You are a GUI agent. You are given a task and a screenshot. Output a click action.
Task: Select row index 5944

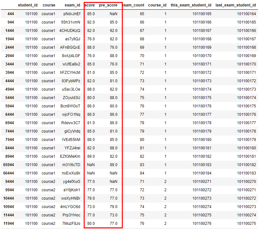[10, 106]
